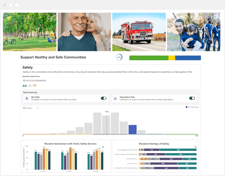The width and height of the screenshot is (225, 176).
Task: Click the 'Resident Feelings of Safety' chart title
Action: (154, 144)
